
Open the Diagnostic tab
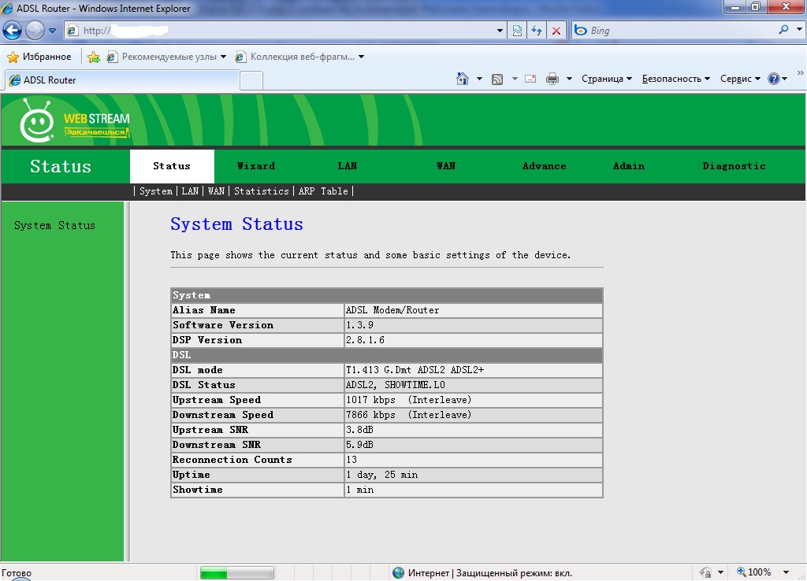coord(734,166)
